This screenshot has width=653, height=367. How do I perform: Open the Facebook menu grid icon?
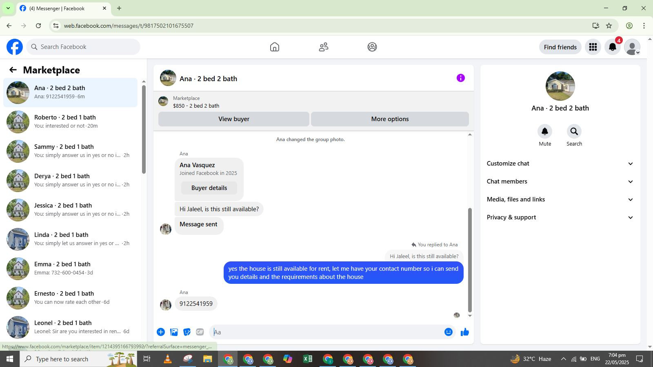click(x=593, y=47)
